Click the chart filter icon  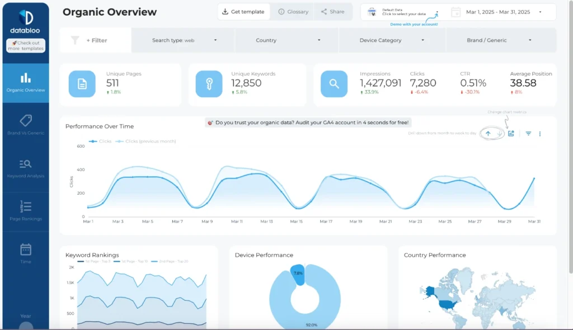pos(529,134)
